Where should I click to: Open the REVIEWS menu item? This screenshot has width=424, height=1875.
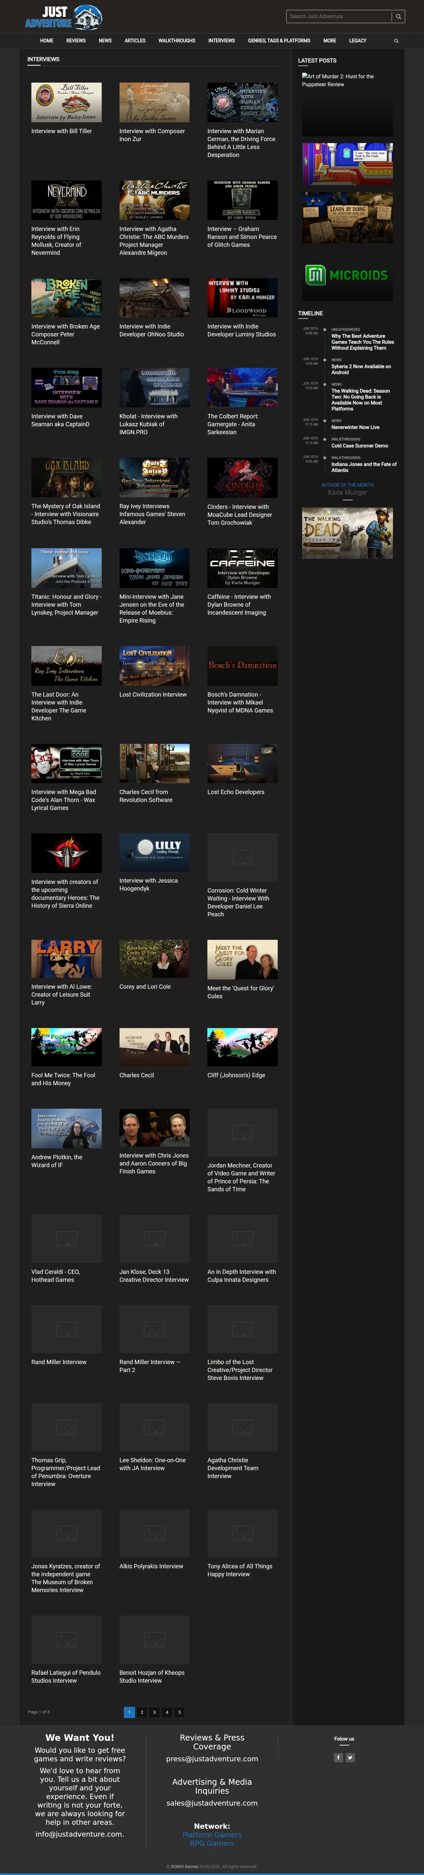point(76,41)
